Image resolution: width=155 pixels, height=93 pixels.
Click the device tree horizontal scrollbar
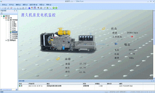[9, 89]
